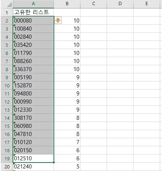The height and width of the screenshot is (171, 162).
Task: Select cell containing 002840
Action: pos(33,37)
